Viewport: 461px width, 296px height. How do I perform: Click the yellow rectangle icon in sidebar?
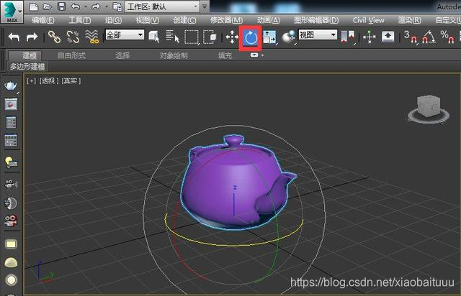(x=11, y=244)
